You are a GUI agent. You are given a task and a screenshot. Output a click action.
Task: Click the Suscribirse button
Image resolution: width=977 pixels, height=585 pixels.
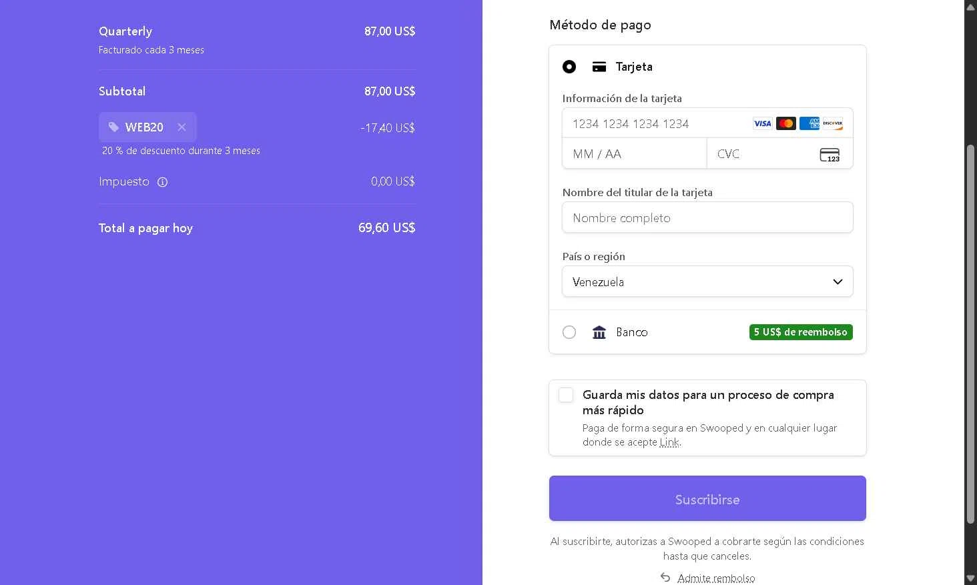coord(707,498)
